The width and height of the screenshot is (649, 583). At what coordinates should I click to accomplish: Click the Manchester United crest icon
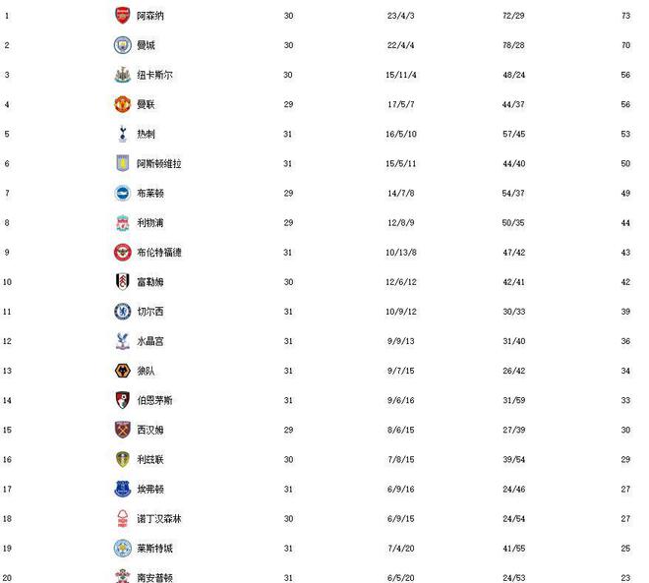coord(121,104)
